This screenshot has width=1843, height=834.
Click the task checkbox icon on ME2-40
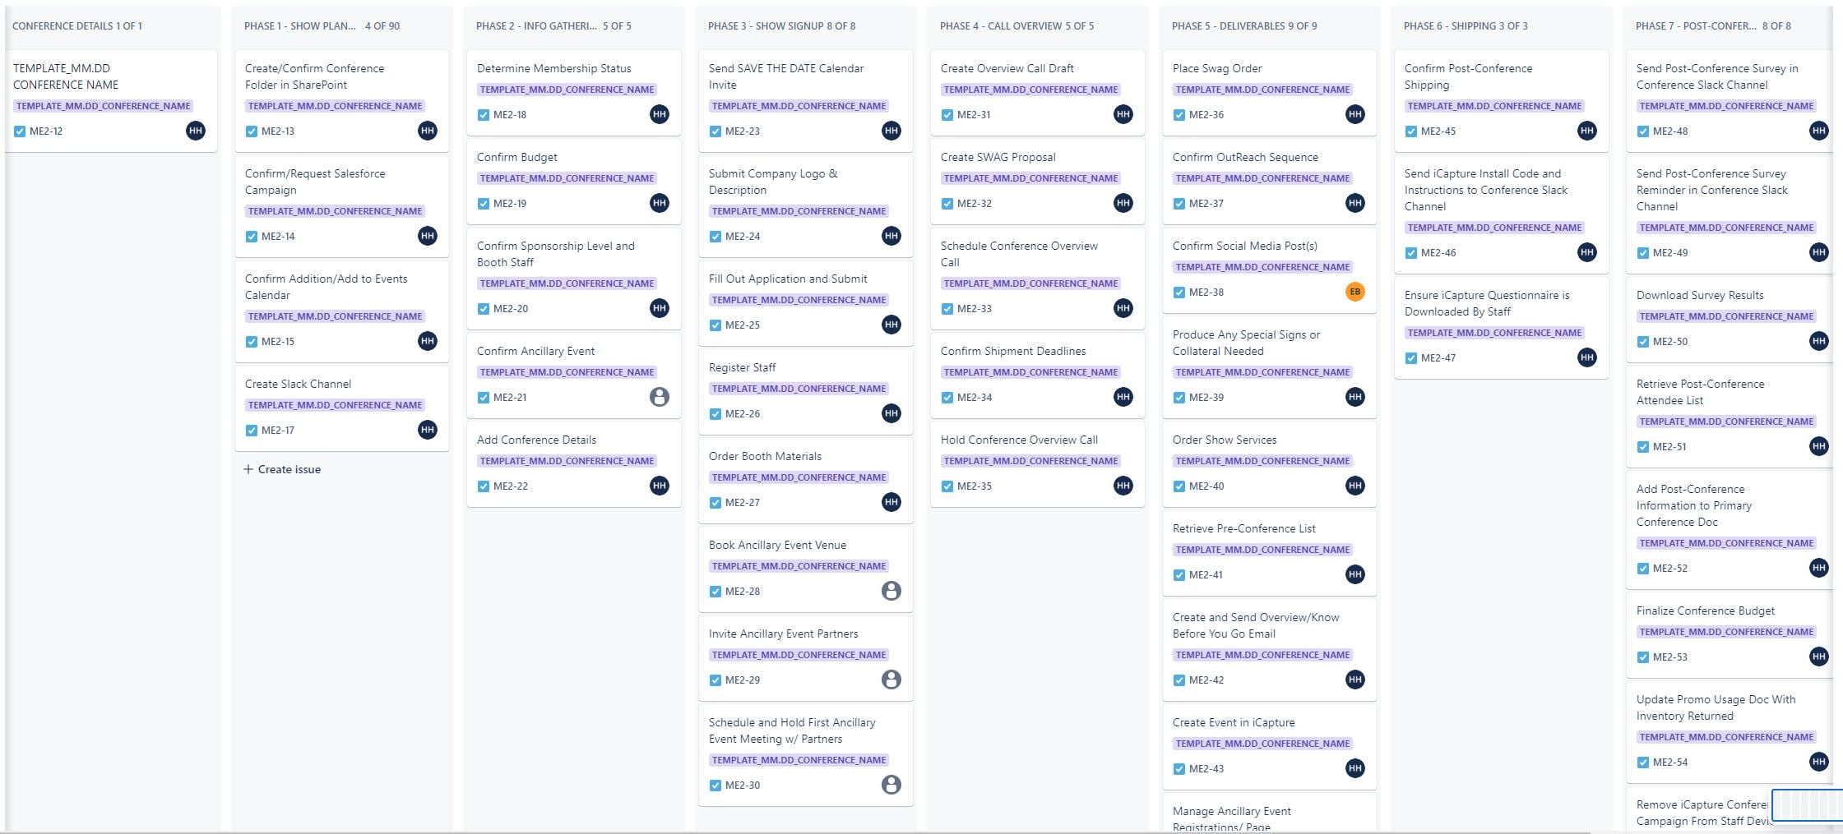point(1179,486)
